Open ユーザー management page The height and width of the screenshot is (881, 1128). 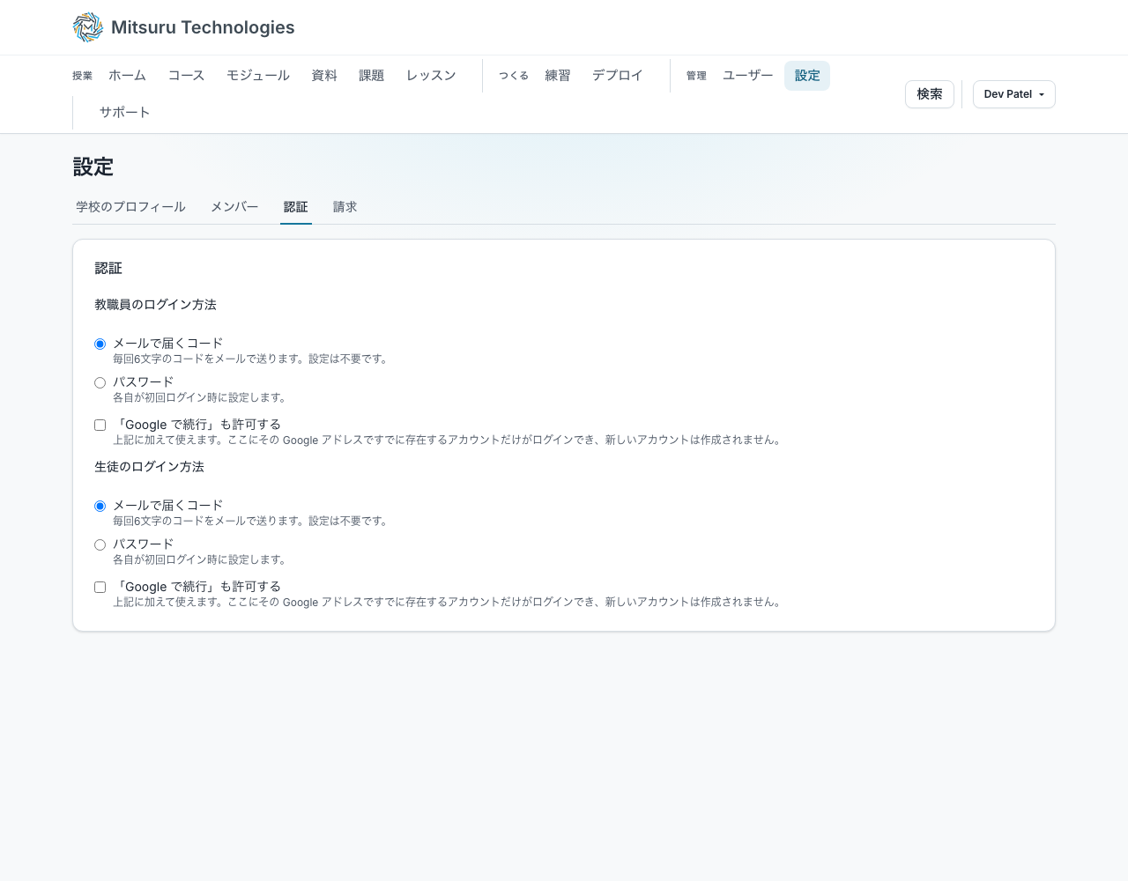[x=747, y=76]
